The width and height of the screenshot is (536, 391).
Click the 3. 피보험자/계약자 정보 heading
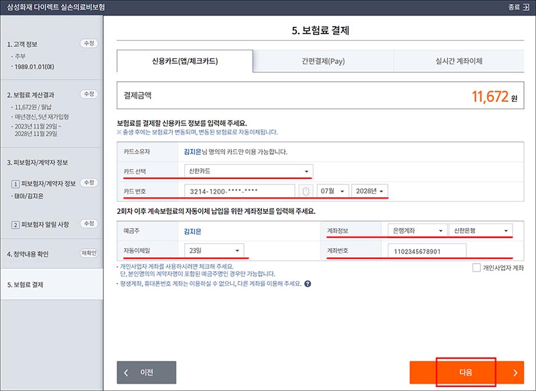38,162
